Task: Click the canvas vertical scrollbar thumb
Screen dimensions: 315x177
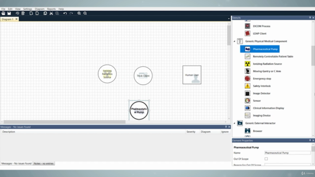Action: (x=229, y=35)
